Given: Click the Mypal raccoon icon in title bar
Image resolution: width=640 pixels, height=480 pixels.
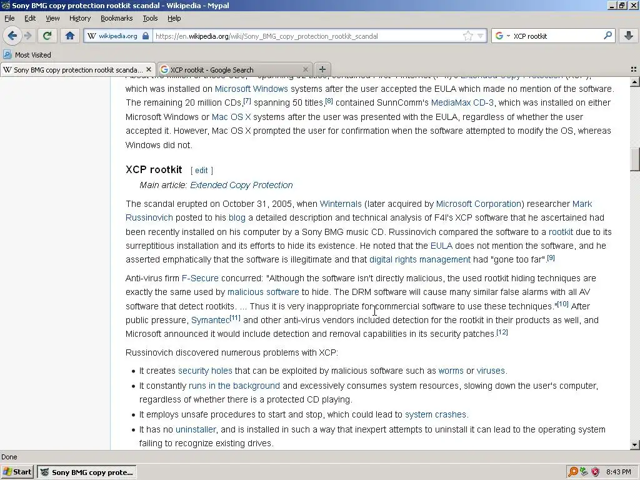Looking at the screenshot, I should tap(5, 5).
